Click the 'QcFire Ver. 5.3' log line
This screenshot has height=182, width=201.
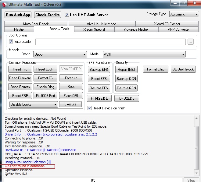point(16,174)
